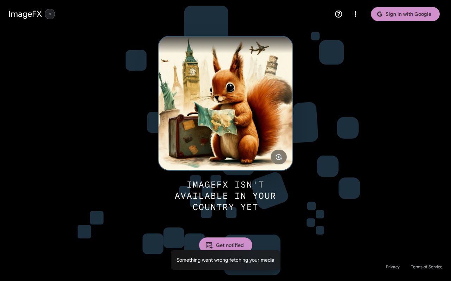The height and width of the screenshot is (281, 451).
Task: Click the list-add icon inside Get notified
Action: [209, 245]
